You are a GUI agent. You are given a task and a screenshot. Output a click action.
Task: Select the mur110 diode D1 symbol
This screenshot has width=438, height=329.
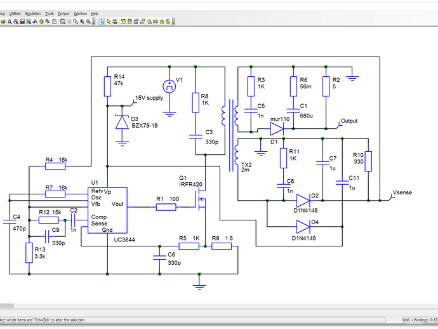coord(277,129)
